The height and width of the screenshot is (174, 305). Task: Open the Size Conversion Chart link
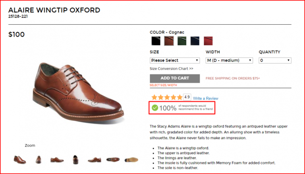pos(171,68)
